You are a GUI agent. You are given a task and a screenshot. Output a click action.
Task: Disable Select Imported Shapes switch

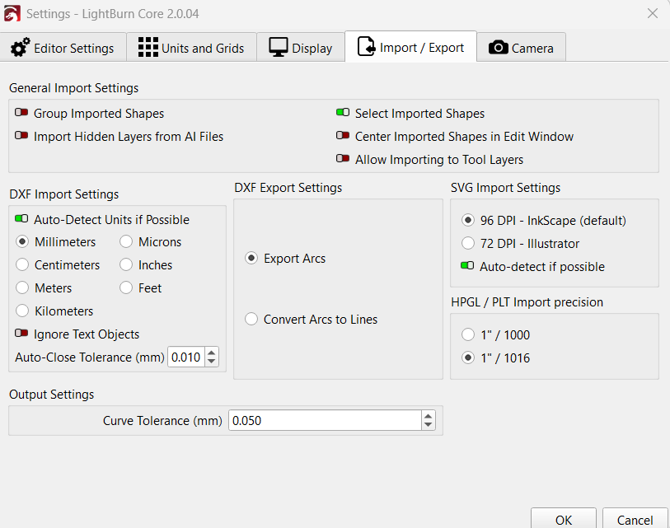(x=343, y=114)
